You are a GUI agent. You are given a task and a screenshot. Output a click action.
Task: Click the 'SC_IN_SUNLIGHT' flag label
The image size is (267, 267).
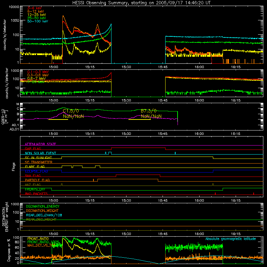[38, 158]
